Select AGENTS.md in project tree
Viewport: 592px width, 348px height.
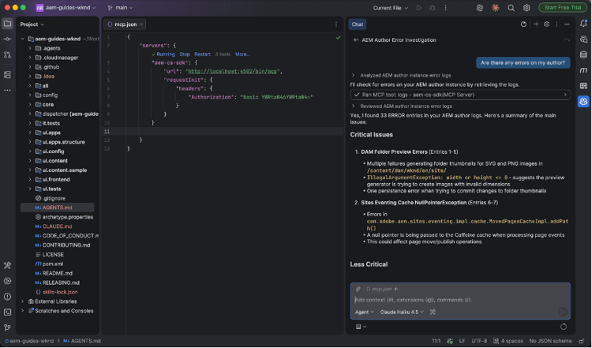57,208
